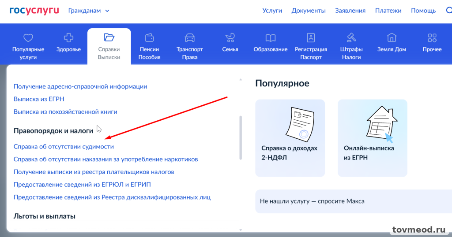
Task: Click the Госуслуги logo
Action: coord(34,11)
